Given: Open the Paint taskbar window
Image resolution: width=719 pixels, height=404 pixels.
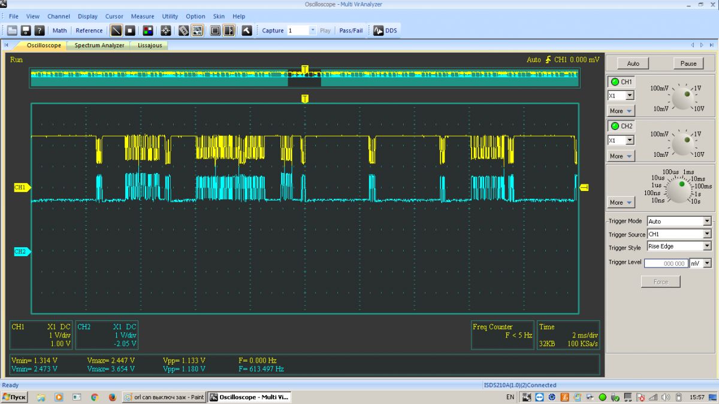Looking at the screenshot, I should 164,397.
